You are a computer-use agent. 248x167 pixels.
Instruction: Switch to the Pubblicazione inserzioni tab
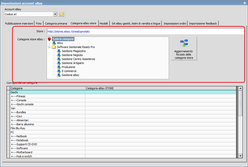coord(19,23)
